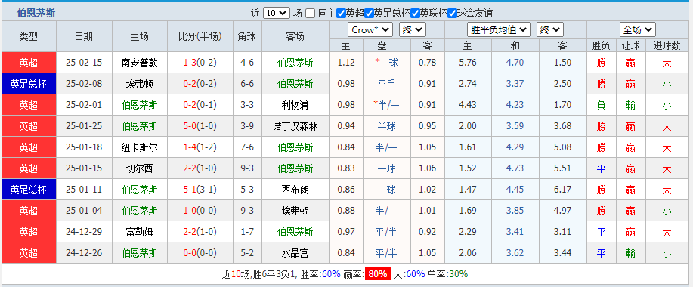
Task: Open the Crow* bookmaker dropdown
Action: tap(370, 30)
